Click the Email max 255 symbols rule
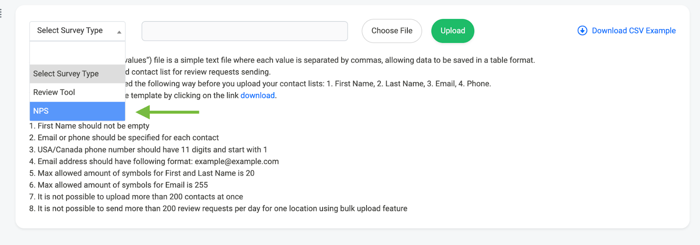The width and height of the screenshot is (700, 245). [118, 185]
